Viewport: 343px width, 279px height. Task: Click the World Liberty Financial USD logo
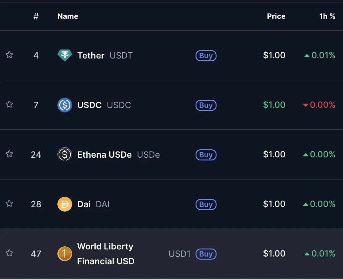[x=65, y=254]
